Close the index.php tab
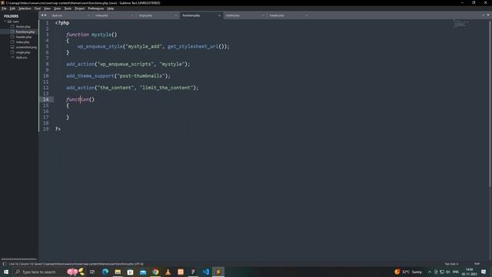Screen dimensions: 492x277 pyautogui.click(x=132, y=15)
